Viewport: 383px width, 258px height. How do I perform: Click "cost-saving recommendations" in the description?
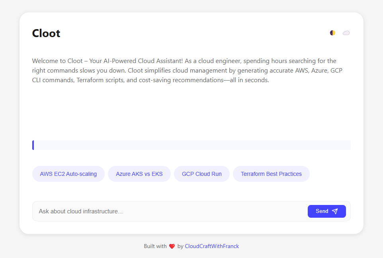point(181,80)
